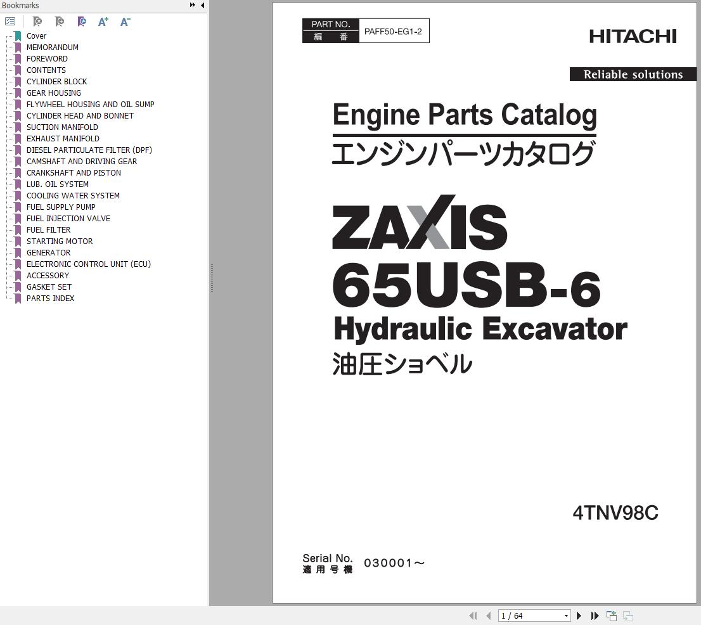Jump to GEAR HOUSING bookmark
The height and width of the screenshot is (625, 701).
pos(54,93)
